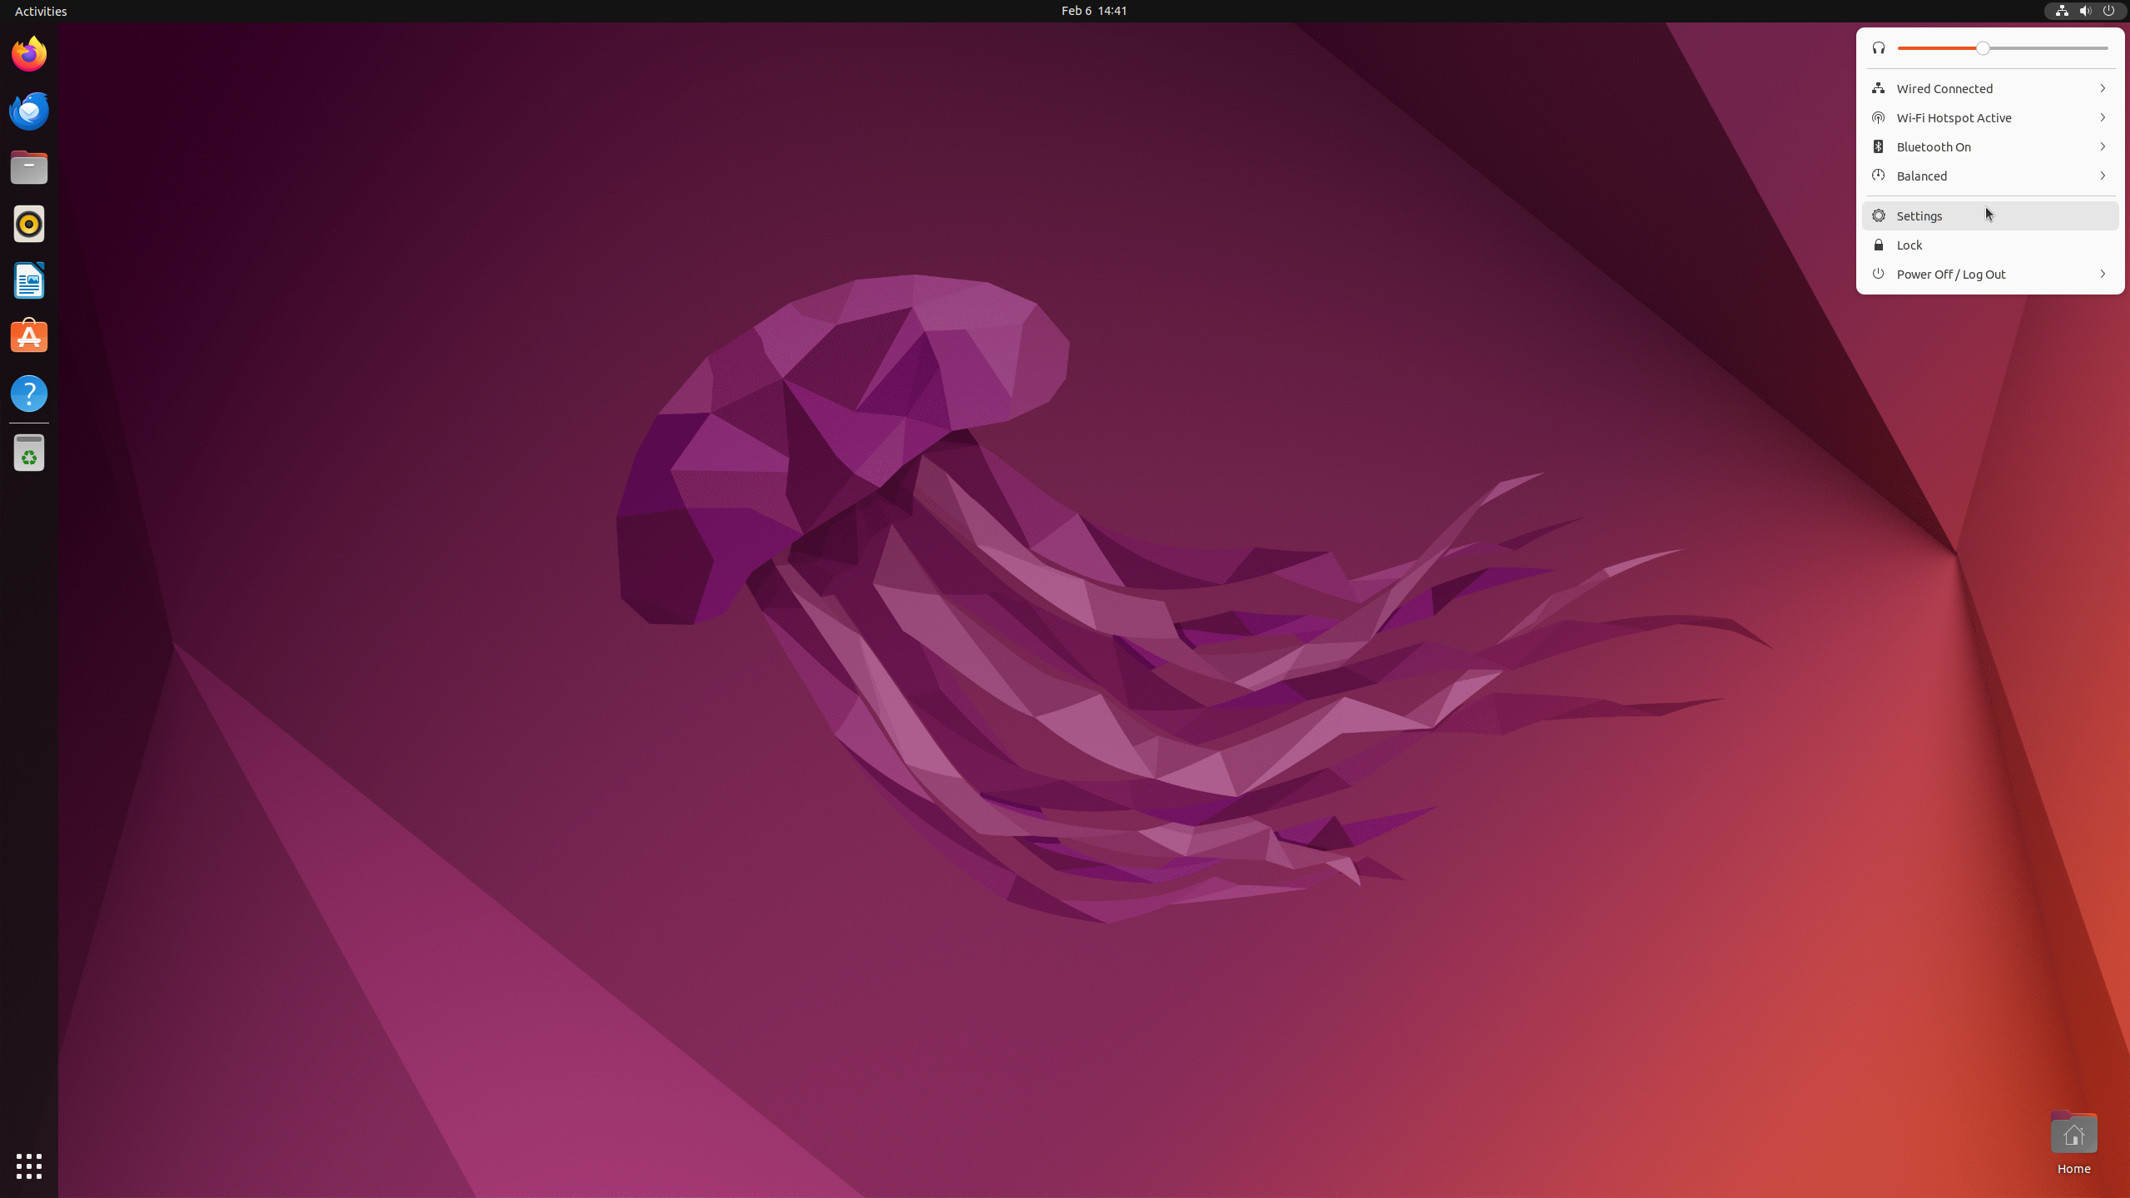2130x1198 pixels.
Task: Open Ubuntu Software store
Action: [x=29, y=337]
